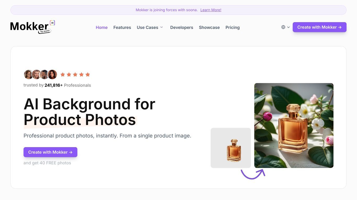This screenshot has width=357, height=200.
Task: Click the large perfume with flowers image
Action: pyautogui.click(x=294, y=126)
